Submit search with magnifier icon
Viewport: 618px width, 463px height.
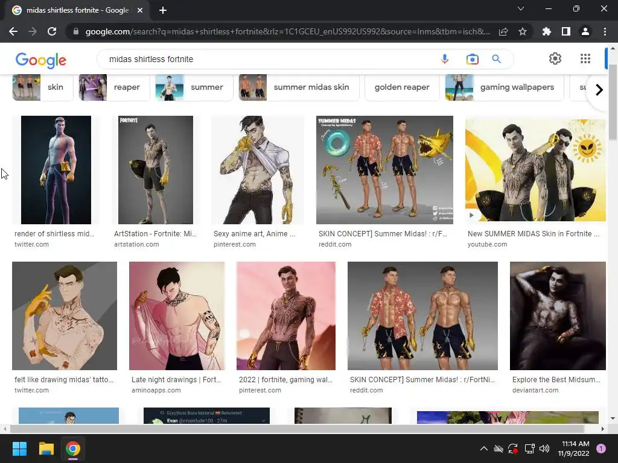tap(496, 59)
